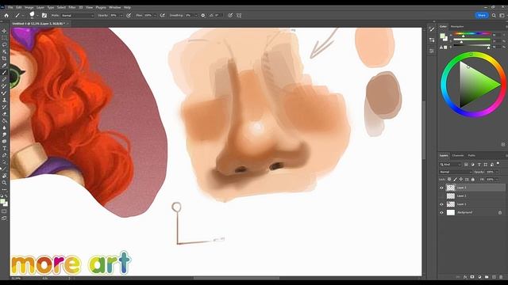
Task: Select the Eyedropper tool
Action: pos(4,66)
